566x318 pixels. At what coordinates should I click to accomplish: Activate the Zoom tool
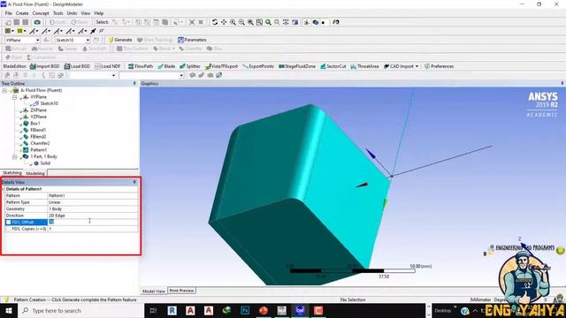[x=233, y=22]
